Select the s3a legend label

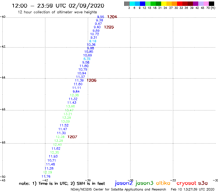[203, 183]
